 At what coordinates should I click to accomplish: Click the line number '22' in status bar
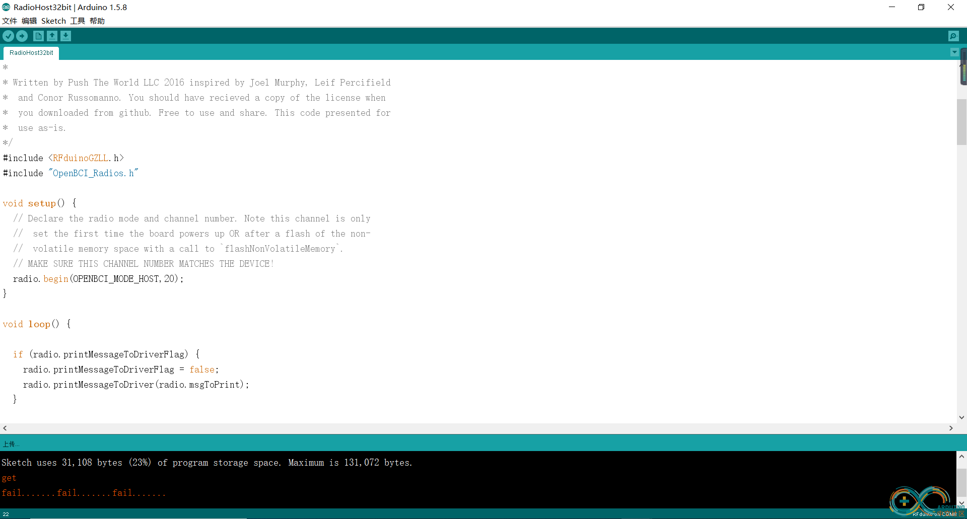[6, 514]
